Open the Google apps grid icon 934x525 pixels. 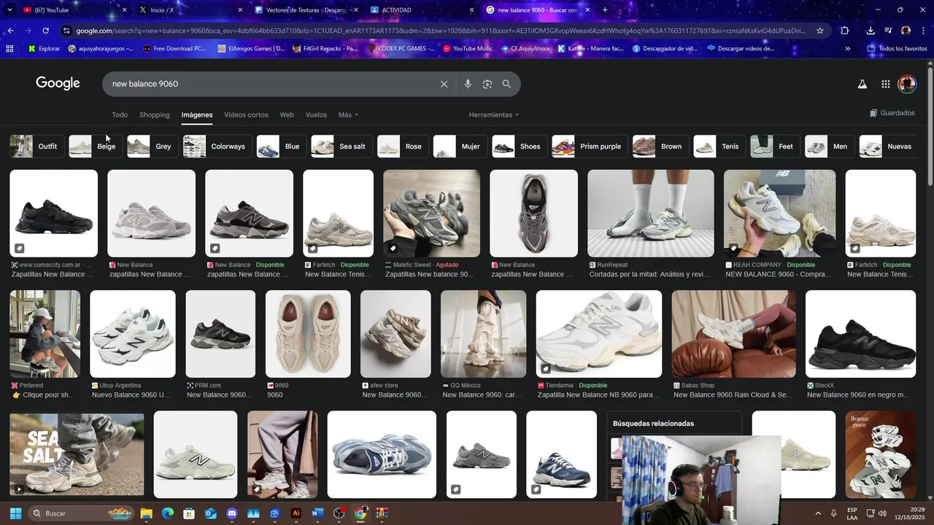pyautogui.click(x=886, y=84)
